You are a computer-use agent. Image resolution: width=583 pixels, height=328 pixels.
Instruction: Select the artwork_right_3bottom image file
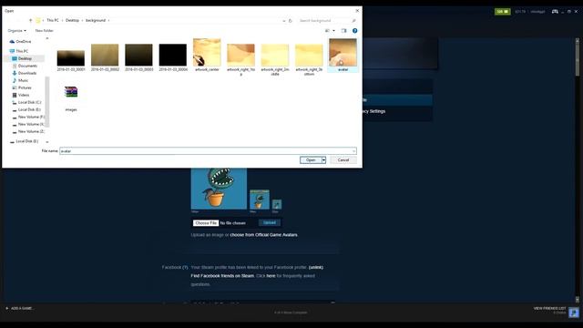click(x=309, y=58)
